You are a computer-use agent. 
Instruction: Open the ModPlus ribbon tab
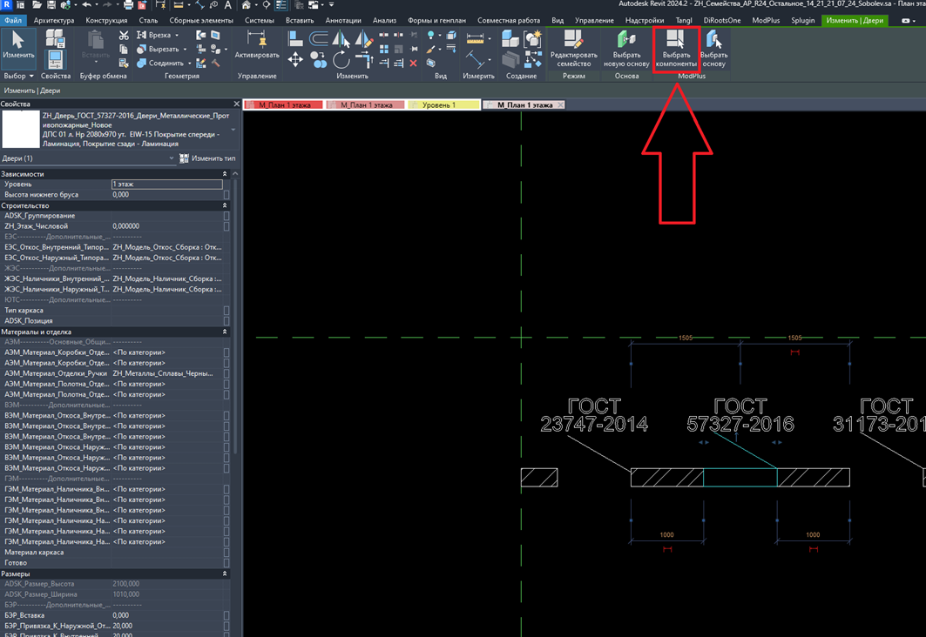click(x=766, y=20)
